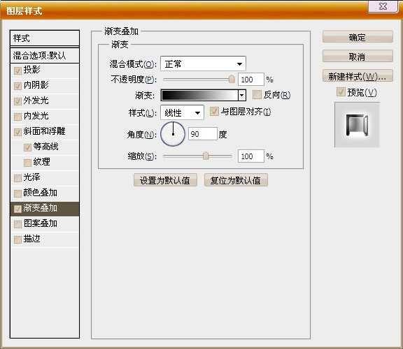This screenshot has width=403, height=349.
Task: Select the 斜面和浮雕 settings row
Action: tap(45, 131)
